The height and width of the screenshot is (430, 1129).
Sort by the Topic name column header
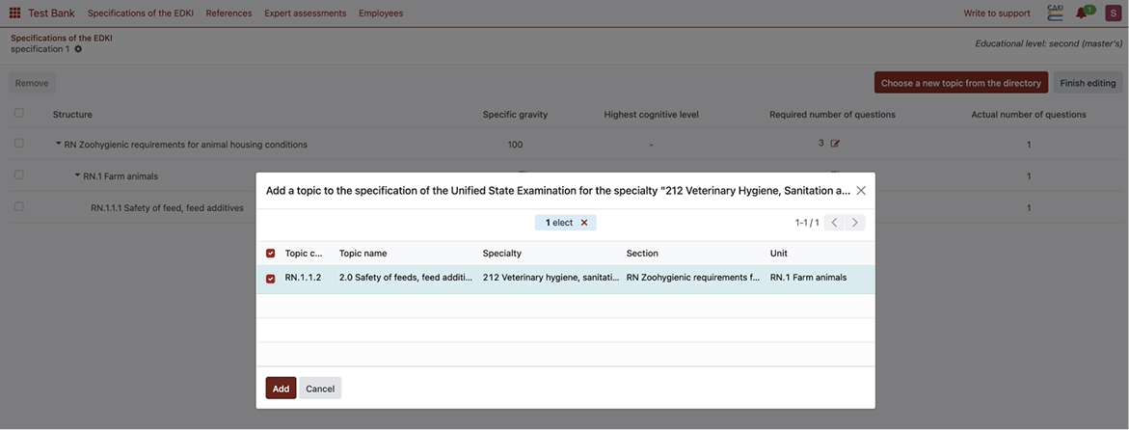pyautogui.click(x=363, y=254)
